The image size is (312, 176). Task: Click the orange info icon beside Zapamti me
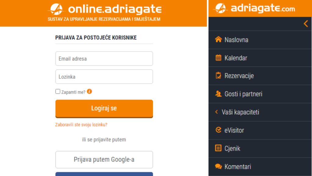pyautogui.click(x=89, y=91)
